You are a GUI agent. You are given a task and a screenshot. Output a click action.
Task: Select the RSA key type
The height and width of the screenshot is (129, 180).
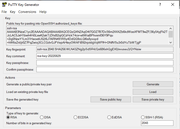pyautogui.click(x=12, y=117)
